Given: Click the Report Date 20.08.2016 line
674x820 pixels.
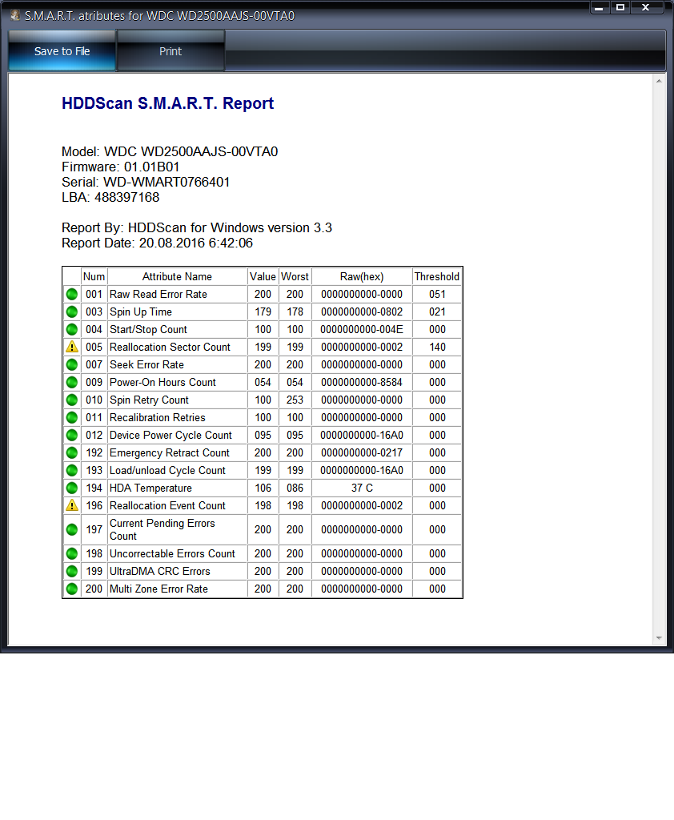Looking at the screenshot, I should (x=157, y=243).
